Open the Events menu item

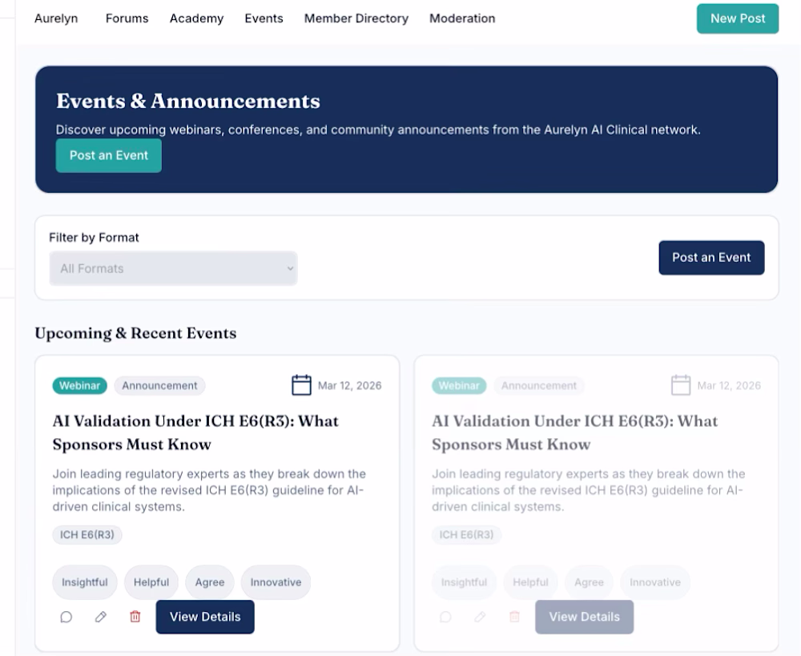click(x=264, y=18)
